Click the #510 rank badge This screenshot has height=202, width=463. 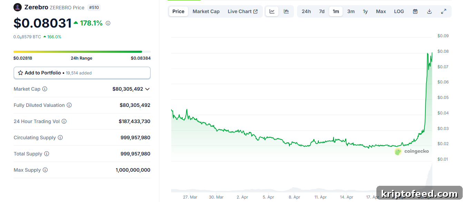[94, 7]
